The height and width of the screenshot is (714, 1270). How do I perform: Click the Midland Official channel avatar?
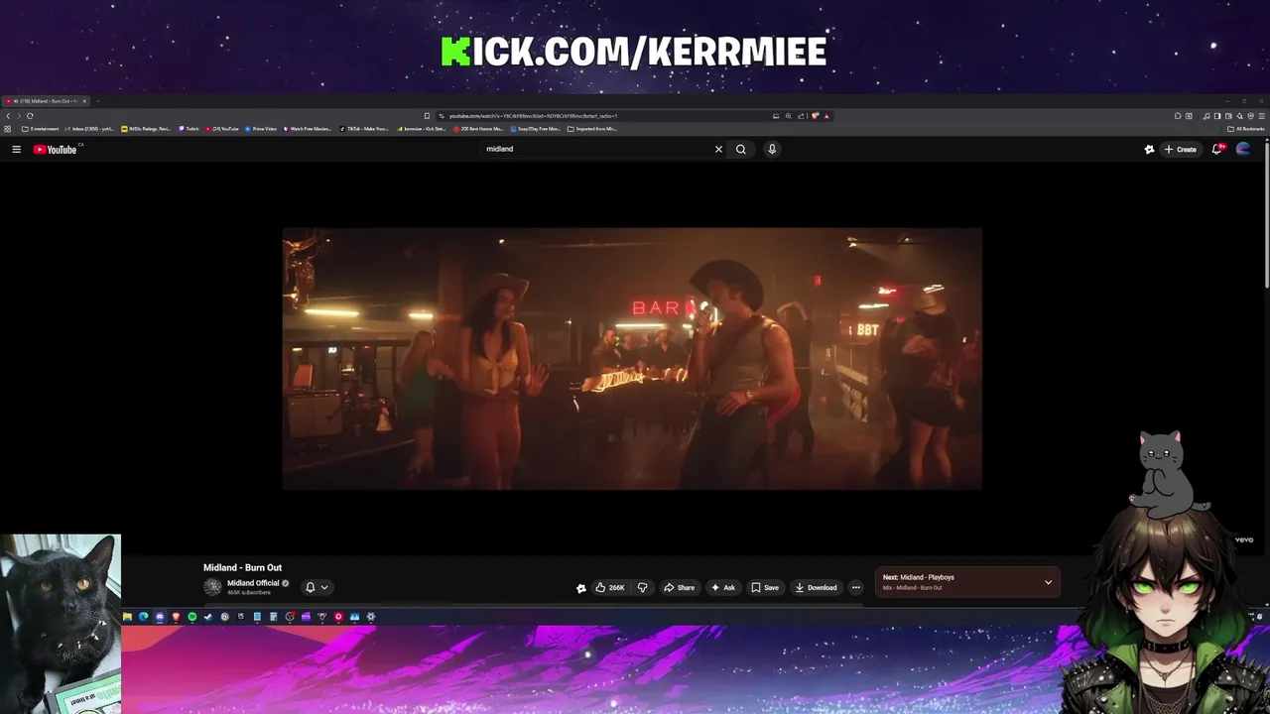click(x=212, y=586)
